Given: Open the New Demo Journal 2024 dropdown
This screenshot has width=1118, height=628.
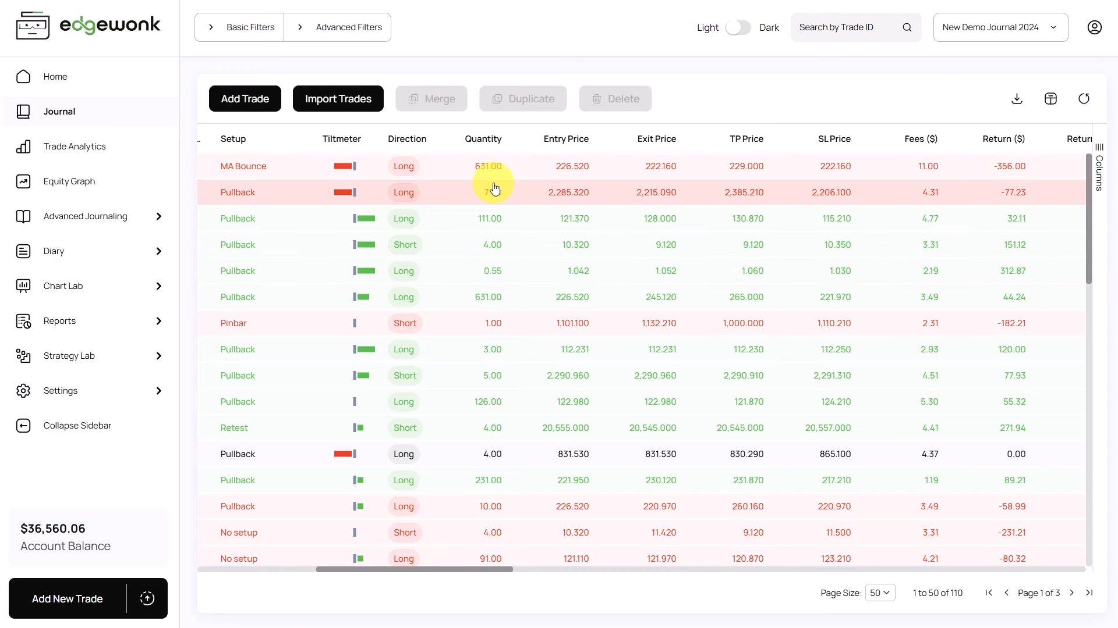Looking at the screenshot, I should pos(1000,27).
